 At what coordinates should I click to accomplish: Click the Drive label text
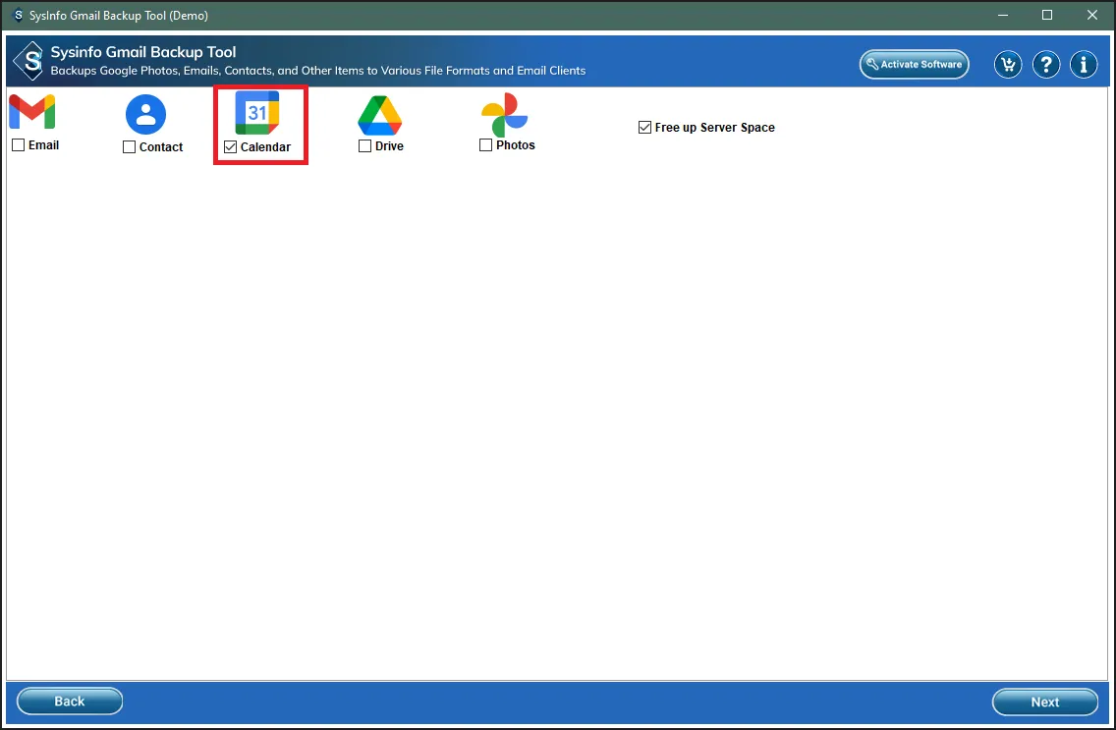(x=389, y=145)
